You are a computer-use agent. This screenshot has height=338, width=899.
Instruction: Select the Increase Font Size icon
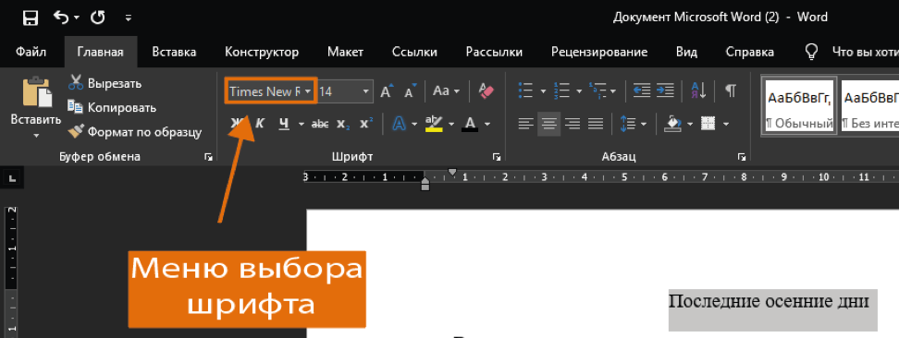click(387, 91)
